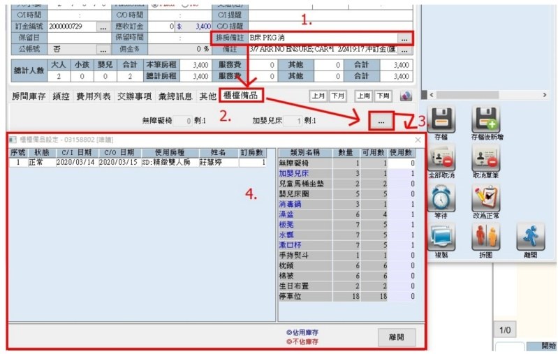Open the ellipsis button beside 排房備註 field
This screenshot has width=558, height=354.
point(404,38)
